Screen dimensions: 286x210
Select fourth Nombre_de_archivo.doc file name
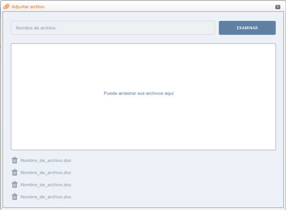(46, 197)
